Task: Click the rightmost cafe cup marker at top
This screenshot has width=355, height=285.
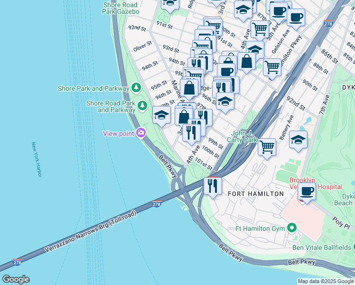Action: (296, 19)
